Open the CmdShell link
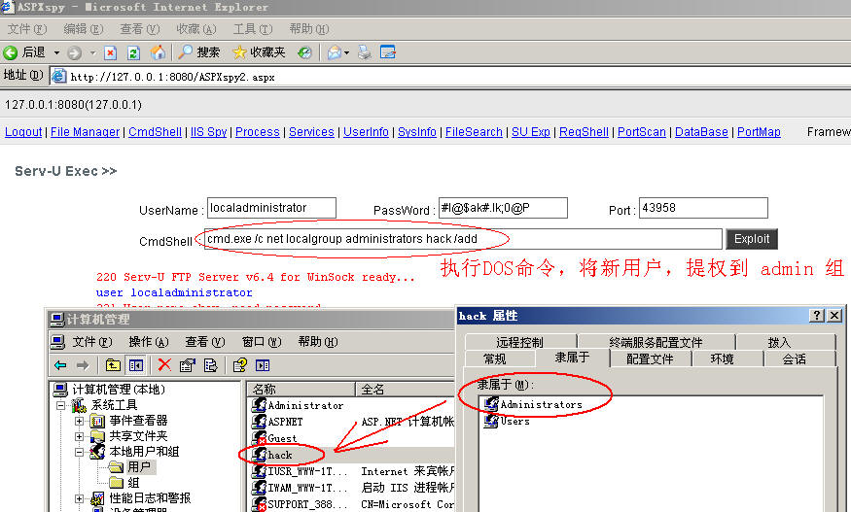 pos(155,132)
